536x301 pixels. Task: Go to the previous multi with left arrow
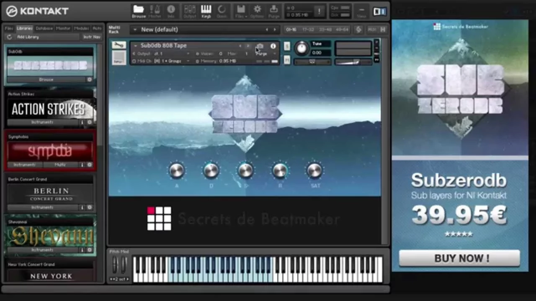tap(267, 30)
